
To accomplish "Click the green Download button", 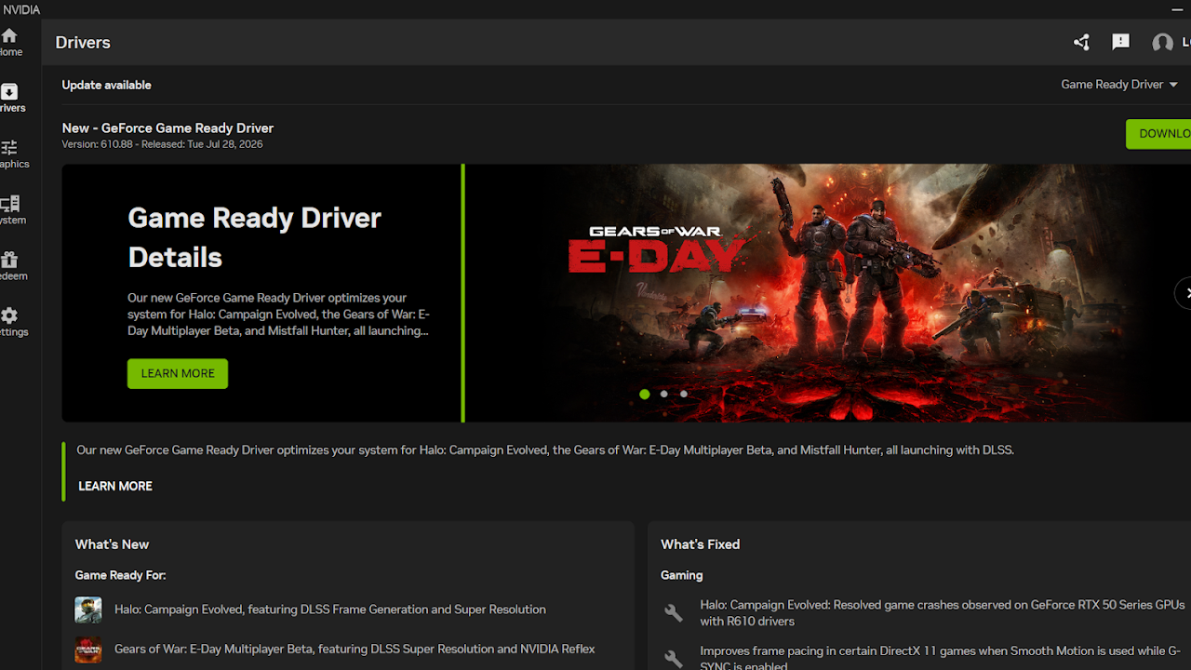I will click(1158, 134).
